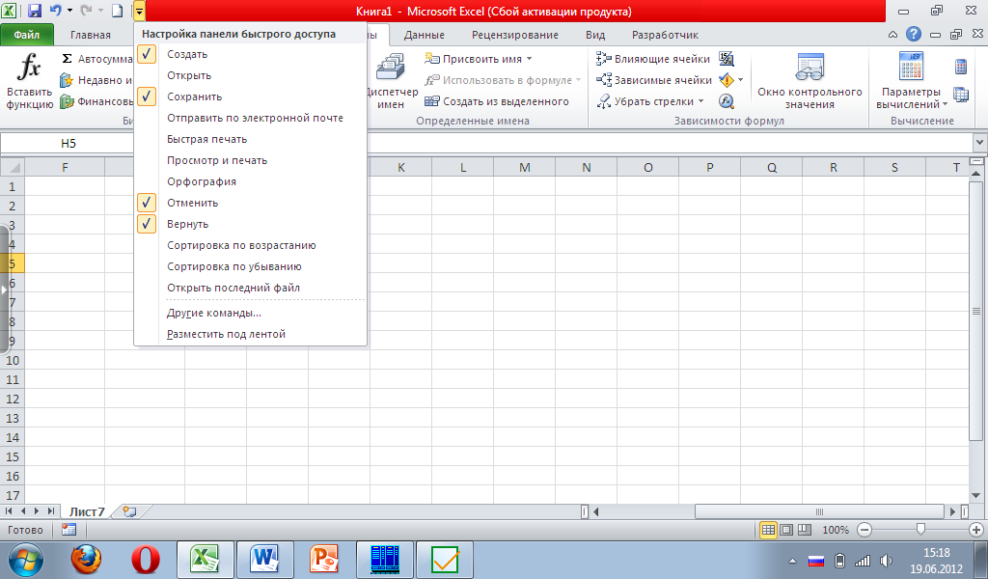988x579 pixels.
Task: Enable Отправить по электронной почте
Action: pyautogui.click(x=250, y=118)
